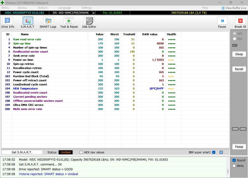Open the Drive Info panel

tap(8, 23)
